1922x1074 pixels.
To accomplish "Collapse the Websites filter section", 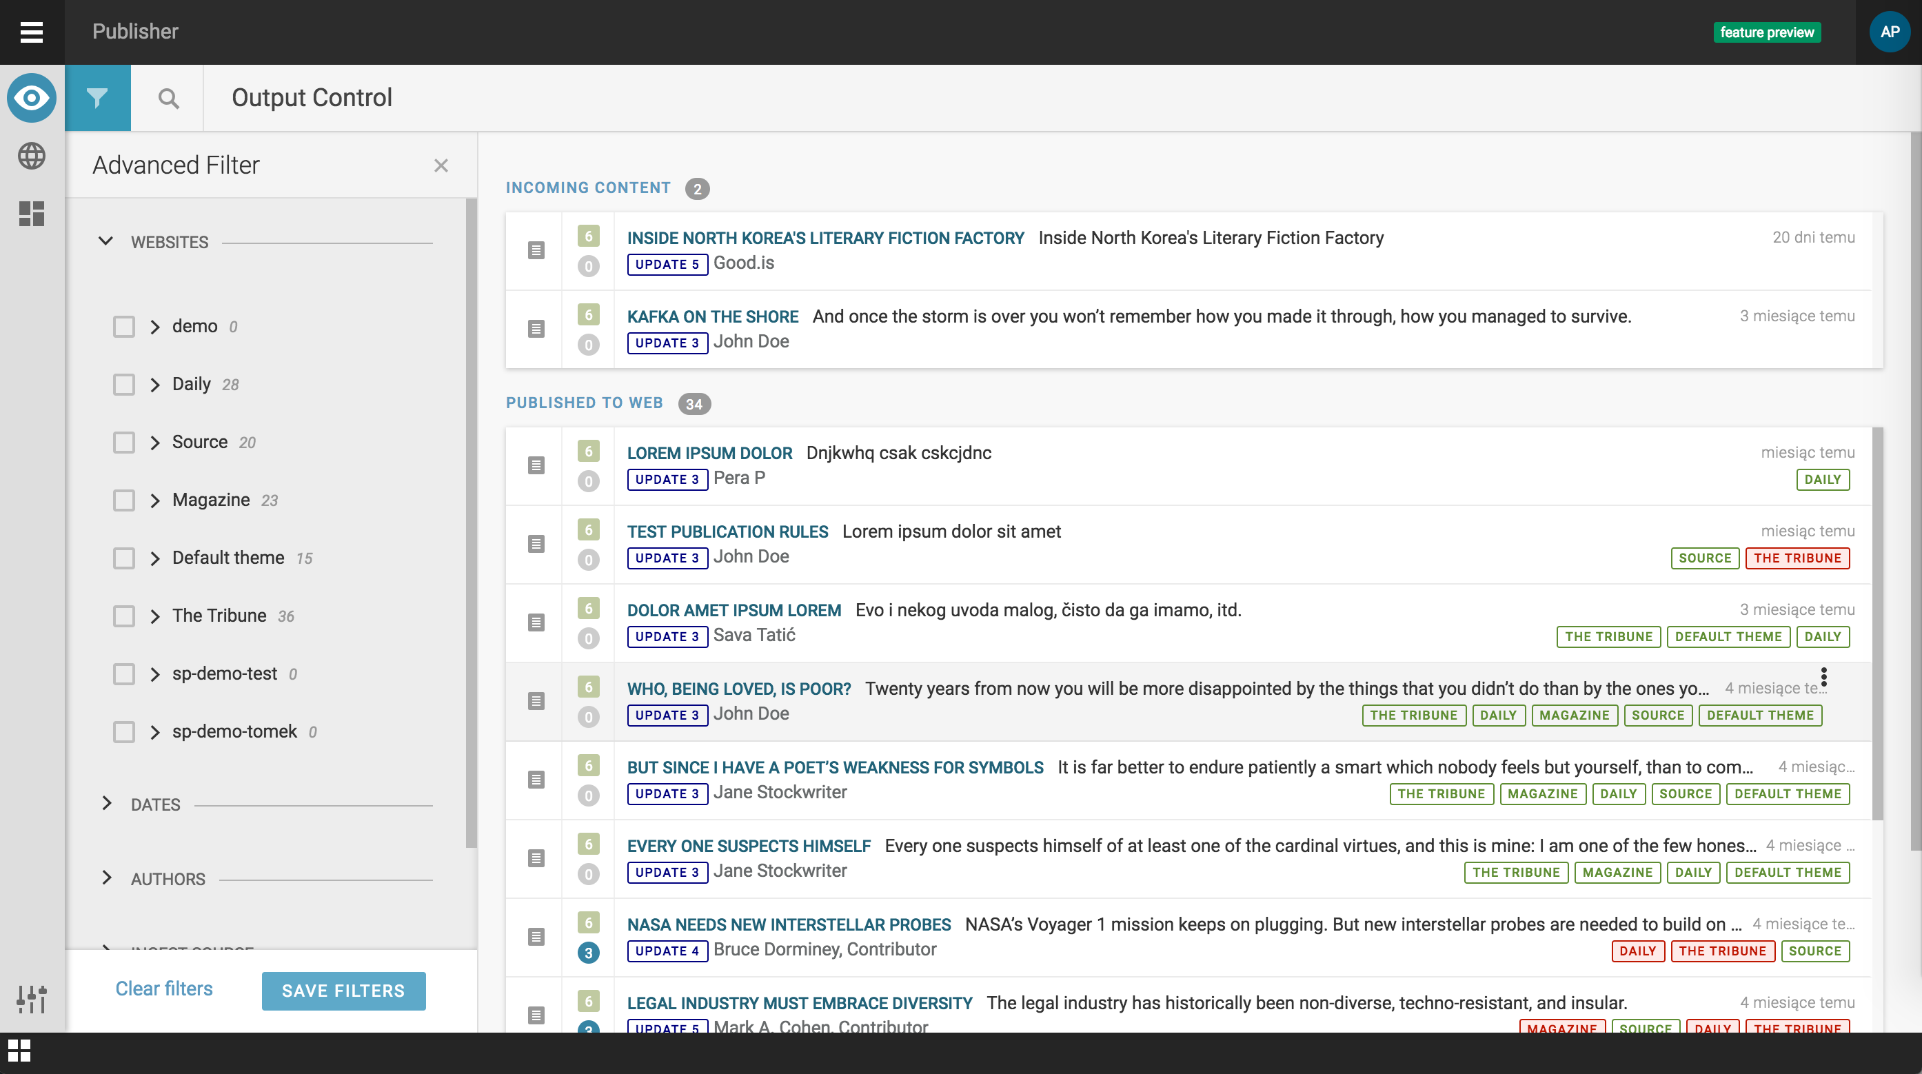I will point(106,241).
